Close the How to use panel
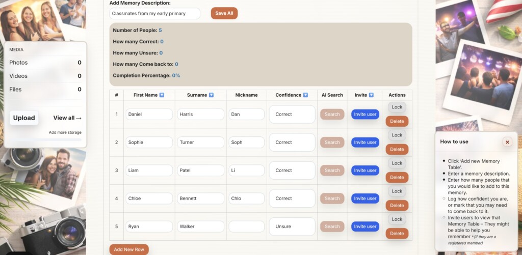Viewport: 522px width, 255px height. [x=507, y=142]
